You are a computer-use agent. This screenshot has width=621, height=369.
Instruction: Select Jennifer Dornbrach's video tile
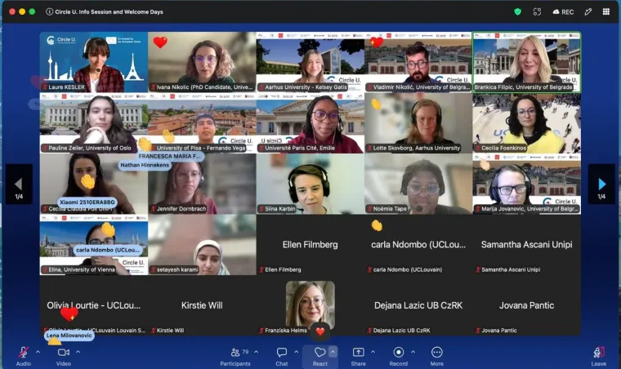pyautogui.click(x=202, y=184)
